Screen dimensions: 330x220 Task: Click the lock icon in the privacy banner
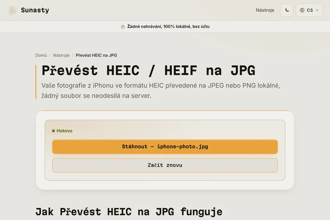pyautogui.click(x=123, y=26)
